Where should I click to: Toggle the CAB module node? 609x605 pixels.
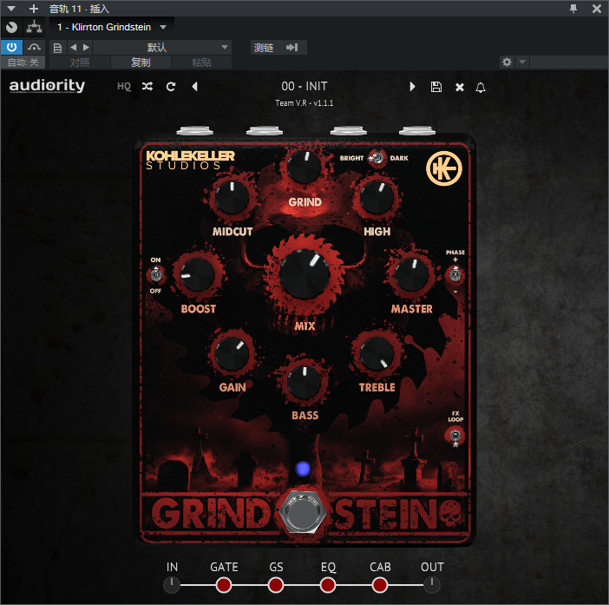tap(380, 585)
